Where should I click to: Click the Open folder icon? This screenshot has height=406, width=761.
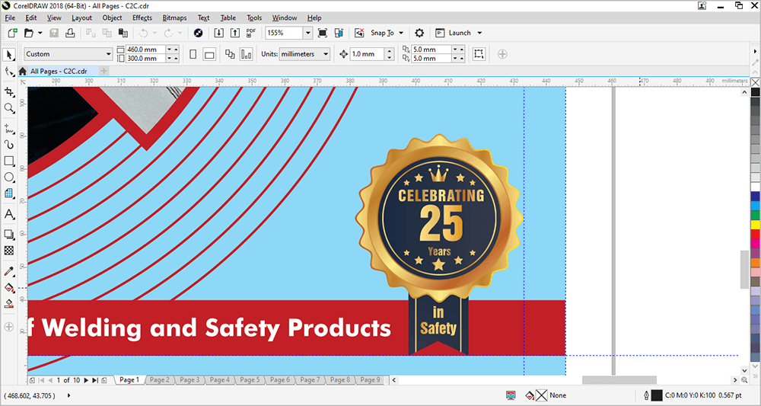tap(29, 33)
